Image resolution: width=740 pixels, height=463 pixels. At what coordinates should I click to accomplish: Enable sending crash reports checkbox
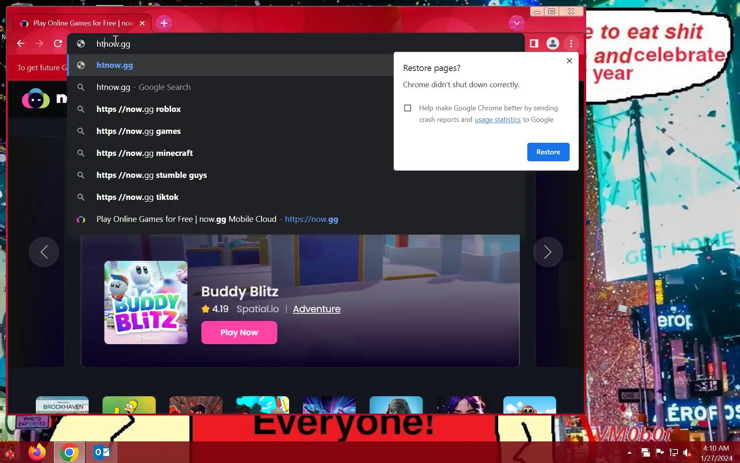point(407,108)
